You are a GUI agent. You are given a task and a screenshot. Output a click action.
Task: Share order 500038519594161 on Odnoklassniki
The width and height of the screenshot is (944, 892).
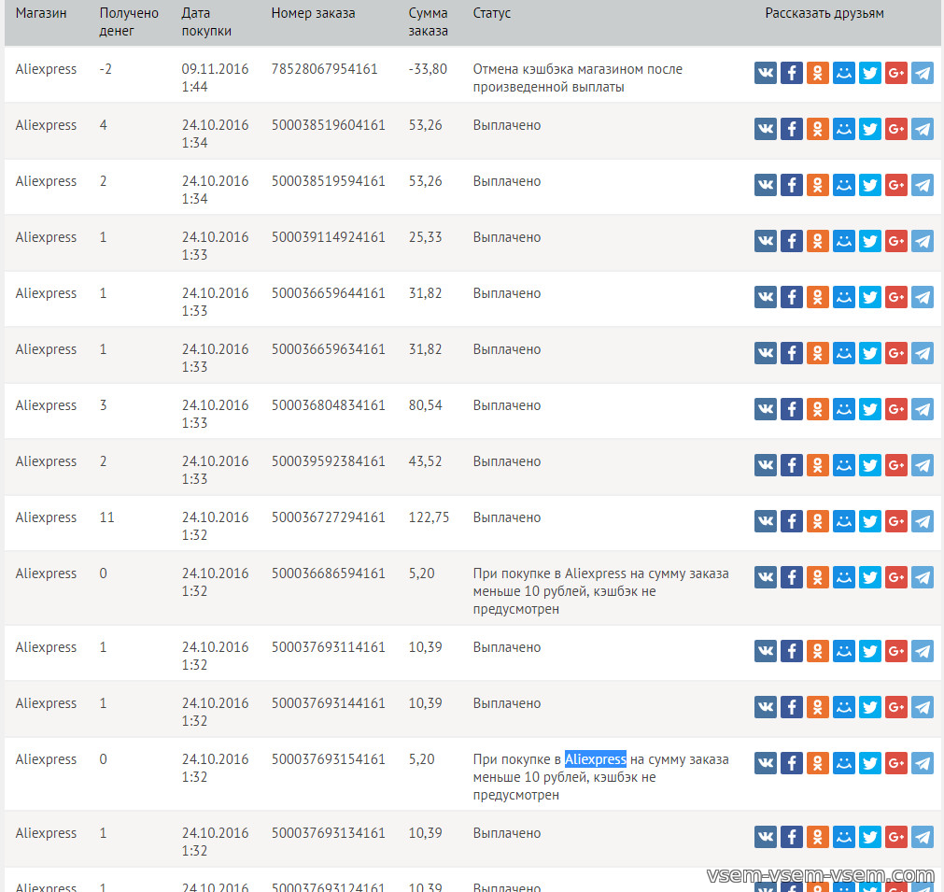[818, 185]
